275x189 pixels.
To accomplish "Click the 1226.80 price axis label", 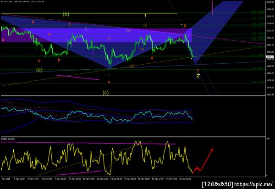I will tap(270, 9).
